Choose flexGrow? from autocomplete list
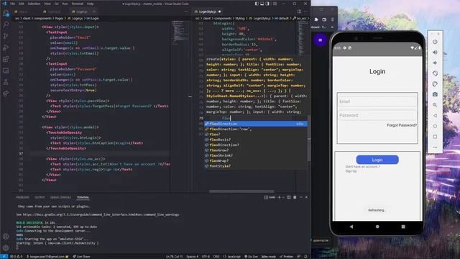This screenshot has width=460, height=259. [256, 150]
